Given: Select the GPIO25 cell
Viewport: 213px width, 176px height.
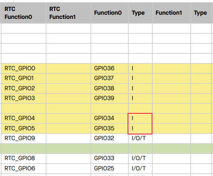Looking at the screenshot, I should point(110,168).
